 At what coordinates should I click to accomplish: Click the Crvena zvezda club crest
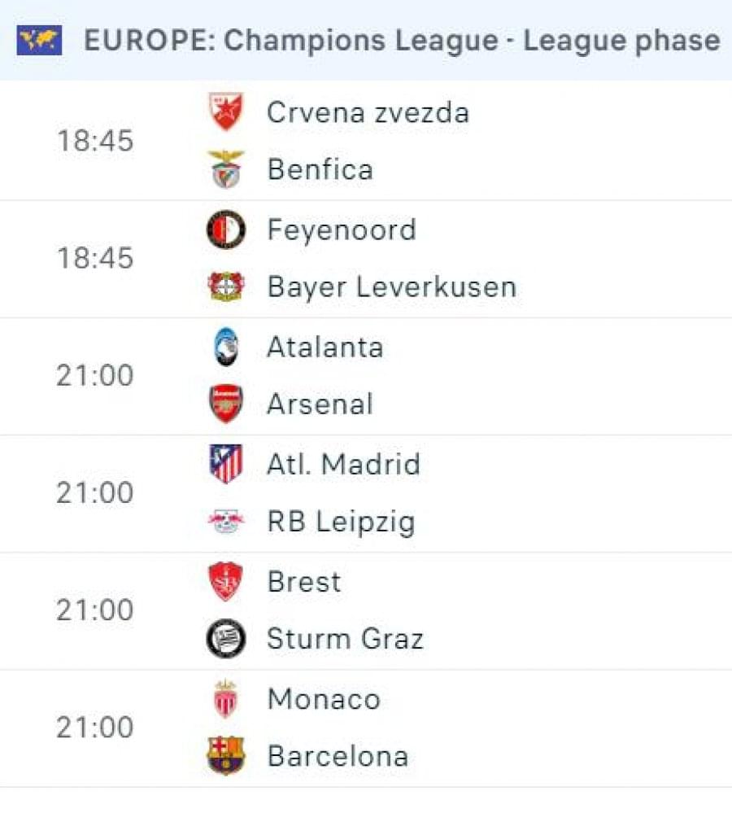[225, 112]
